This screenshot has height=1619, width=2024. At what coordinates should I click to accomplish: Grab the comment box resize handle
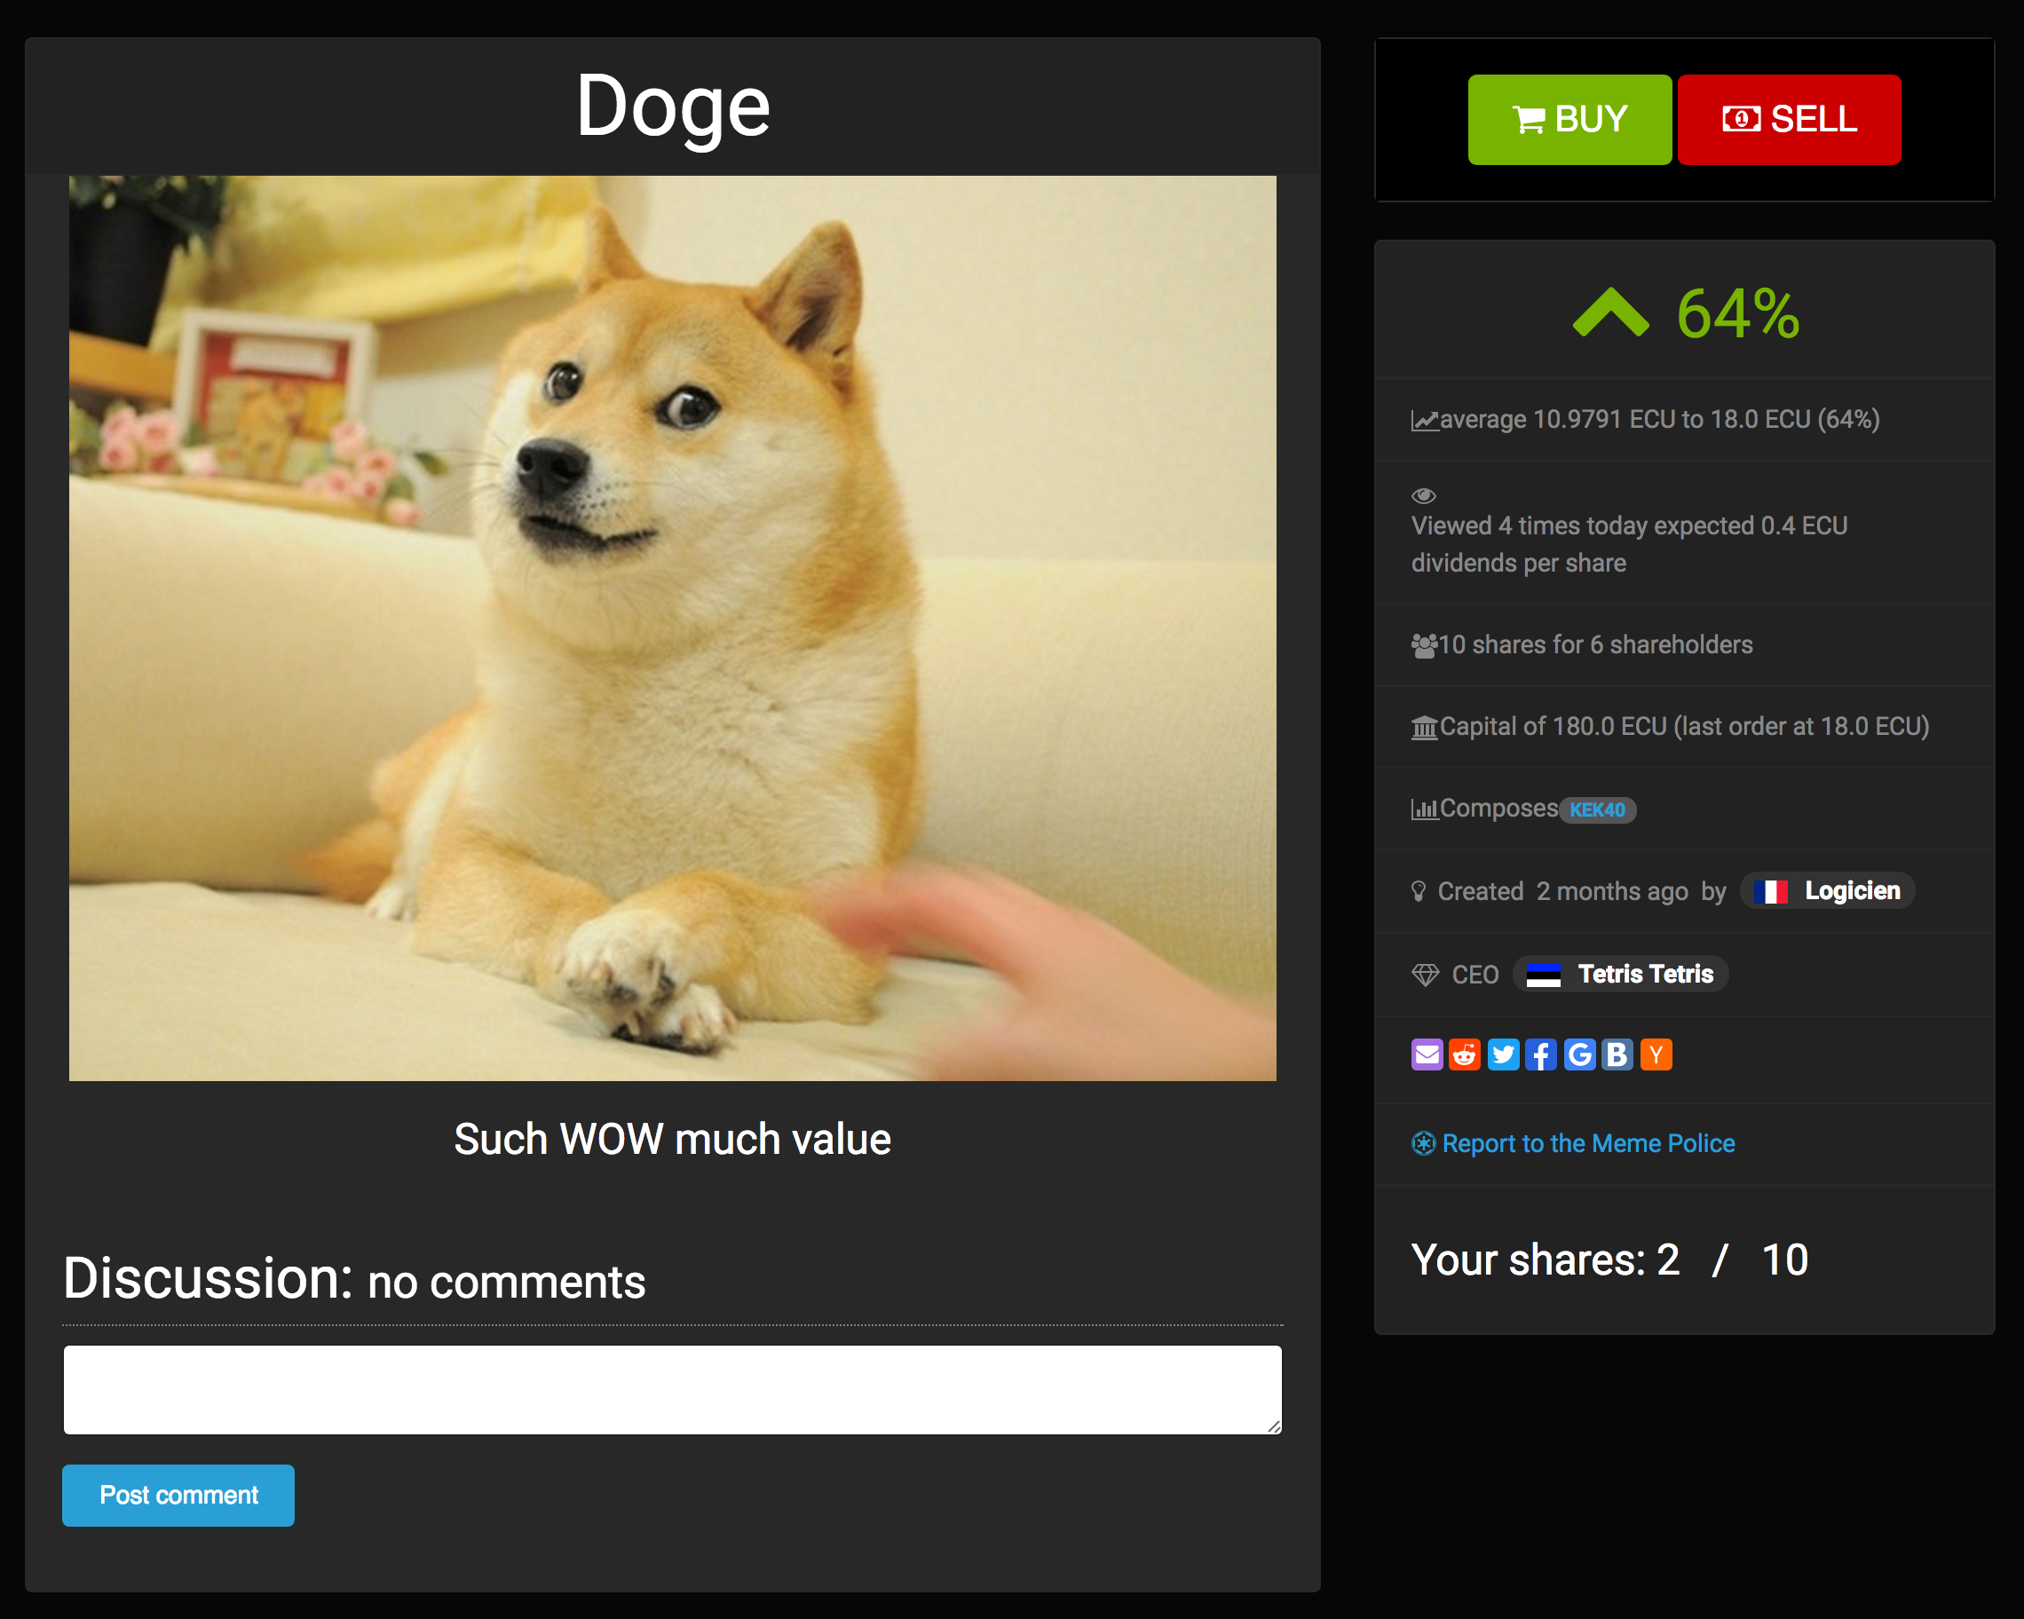click(x=1274, y=1426)
